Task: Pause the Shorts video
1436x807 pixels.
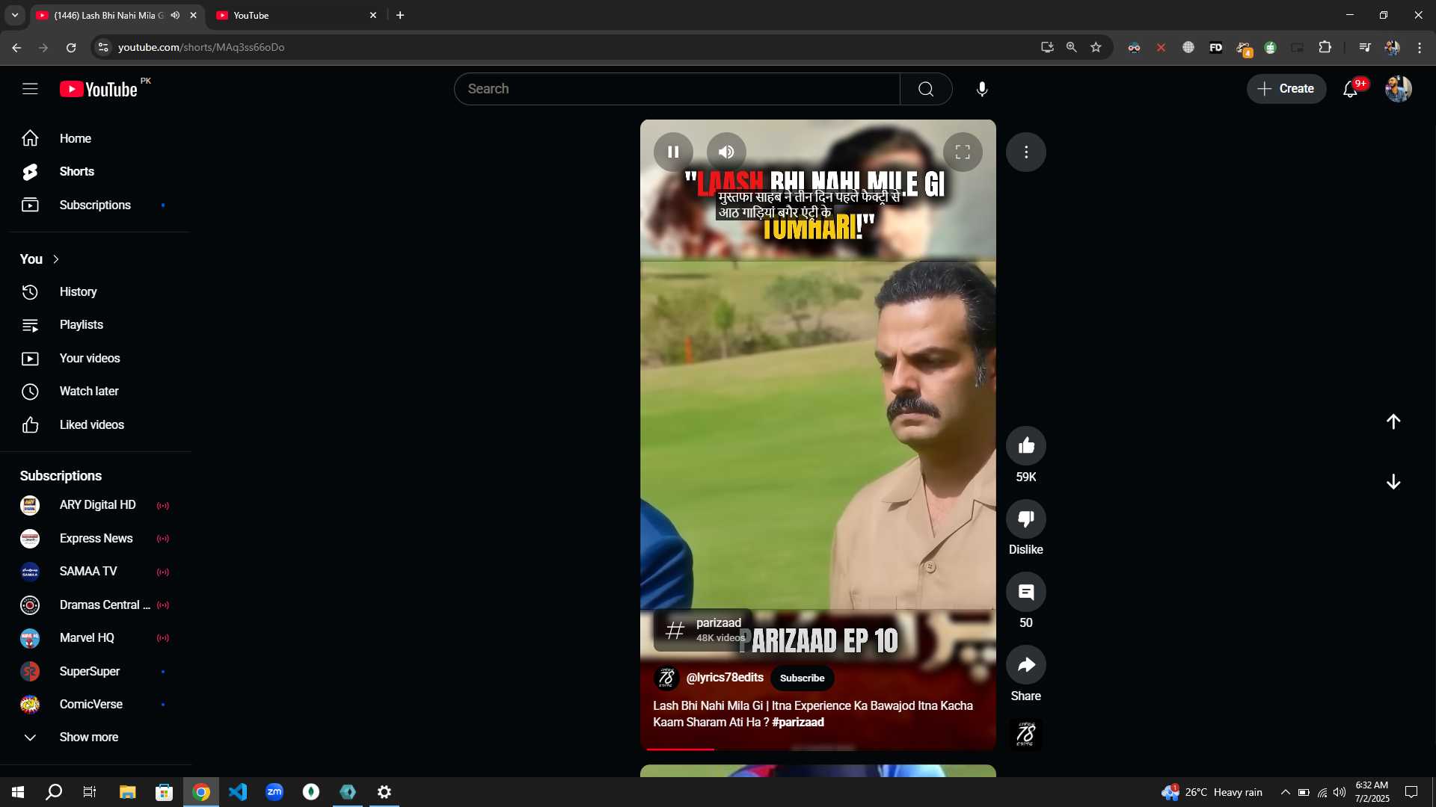Action: (673, 152)
